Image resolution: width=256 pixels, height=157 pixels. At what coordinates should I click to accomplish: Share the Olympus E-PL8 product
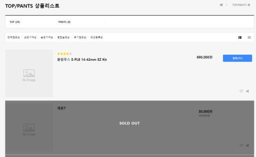click(x=247, y=91)
